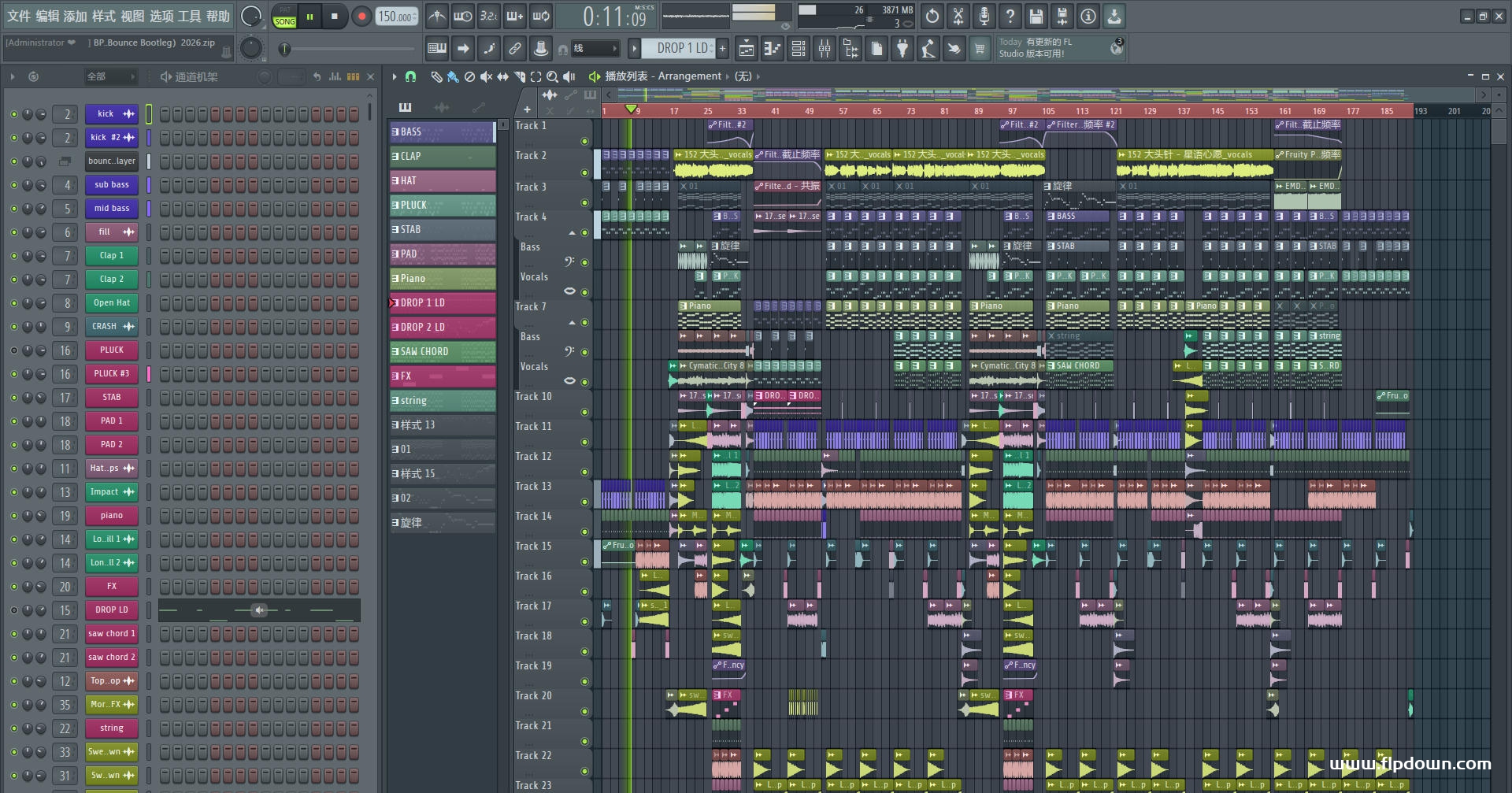The image size is (1512, 793).
Task: Toggle mute LED on DROP LD channel
Action: 13,610
